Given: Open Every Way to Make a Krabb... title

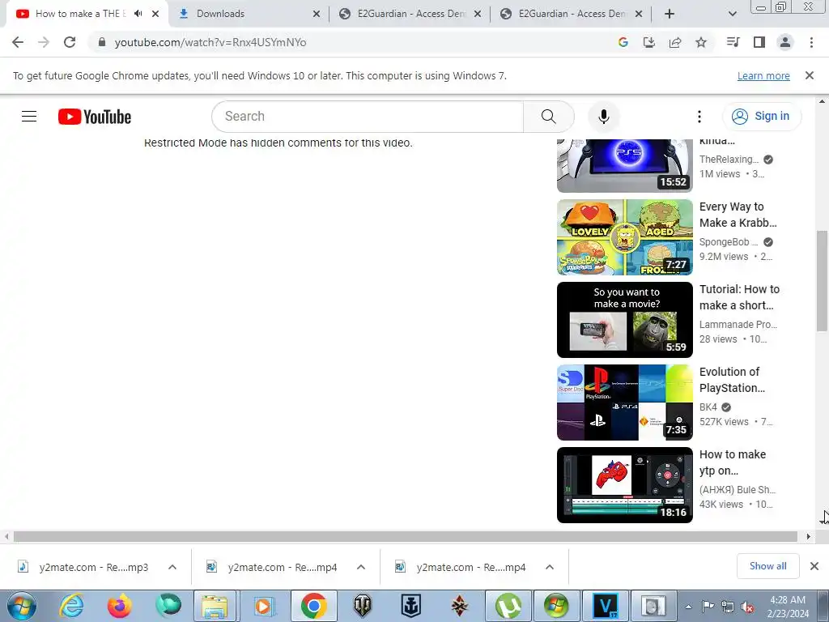Looking at the screenshot, I should pyautogui.click(x=738, y=215).
